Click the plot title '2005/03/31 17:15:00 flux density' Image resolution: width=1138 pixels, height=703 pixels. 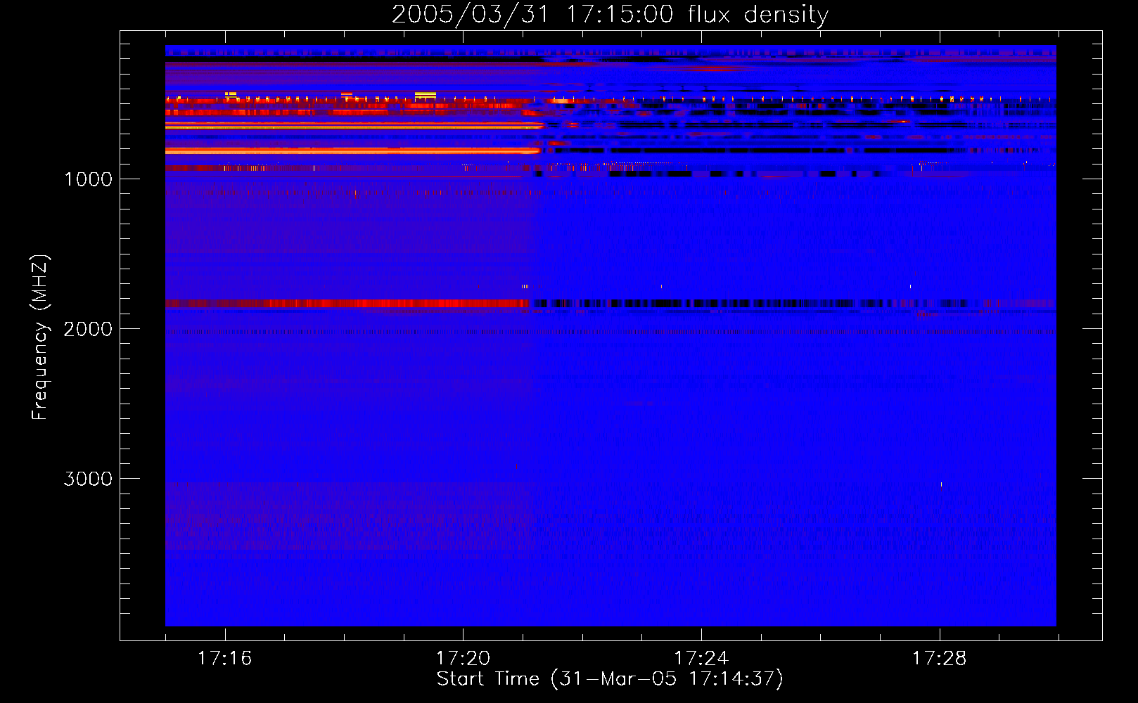[x=610, y=15]
